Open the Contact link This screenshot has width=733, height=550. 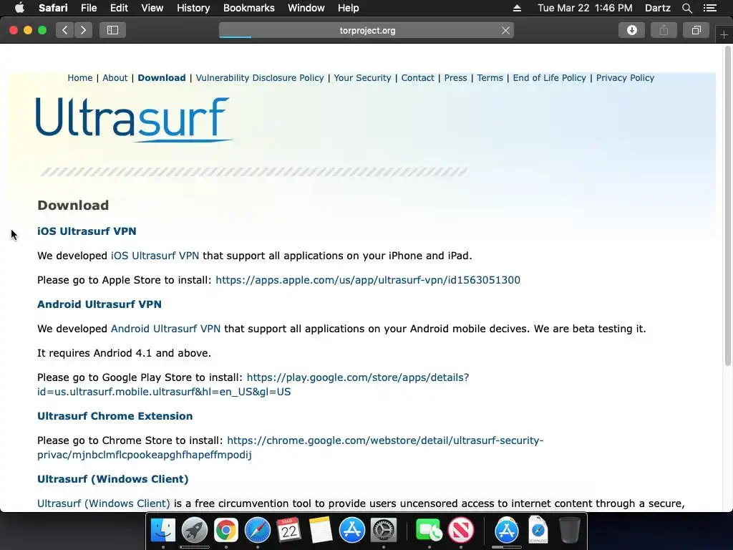417,77
